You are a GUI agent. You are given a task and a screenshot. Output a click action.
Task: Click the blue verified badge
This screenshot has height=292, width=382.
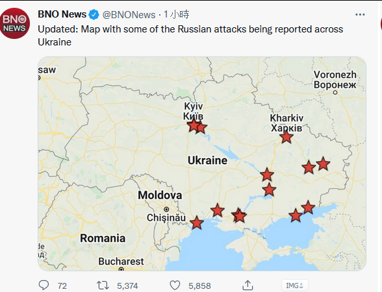(94, 15)
